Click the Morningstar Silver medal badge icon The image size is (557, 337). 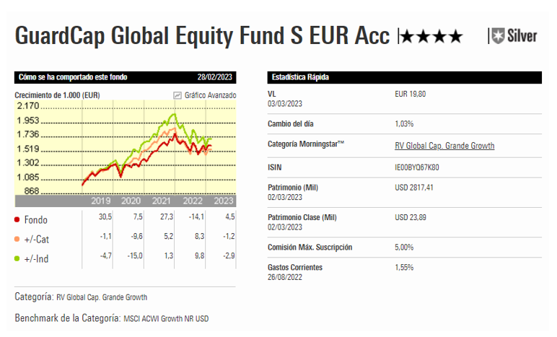coord(496,36)
